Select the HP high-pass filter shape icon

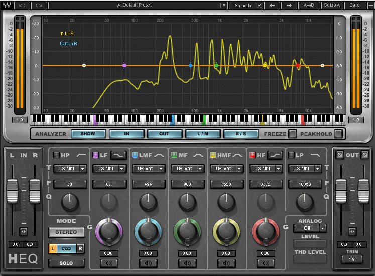[81, 155]
